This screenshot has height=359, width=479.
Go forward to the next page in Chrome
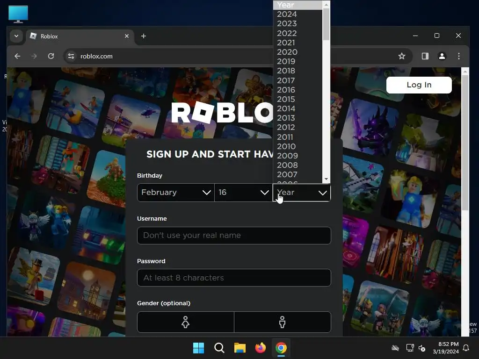tap(34, 56)
